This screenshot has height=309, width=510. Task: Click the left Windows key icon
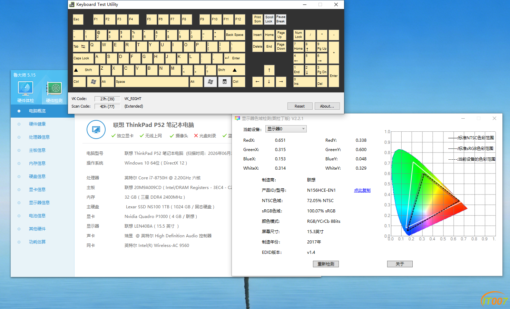[93, 82]
